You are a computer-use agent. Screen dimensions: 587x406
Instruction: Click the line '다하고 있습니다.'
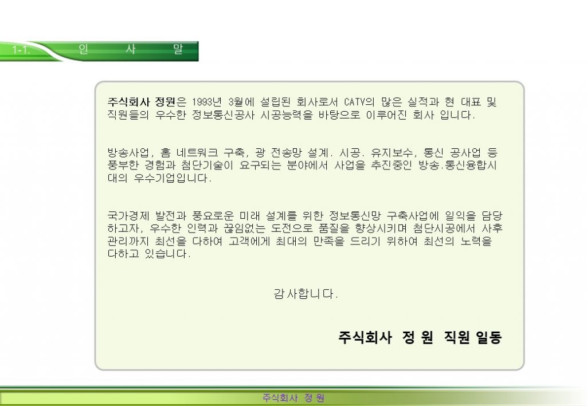tap(149, 254)
